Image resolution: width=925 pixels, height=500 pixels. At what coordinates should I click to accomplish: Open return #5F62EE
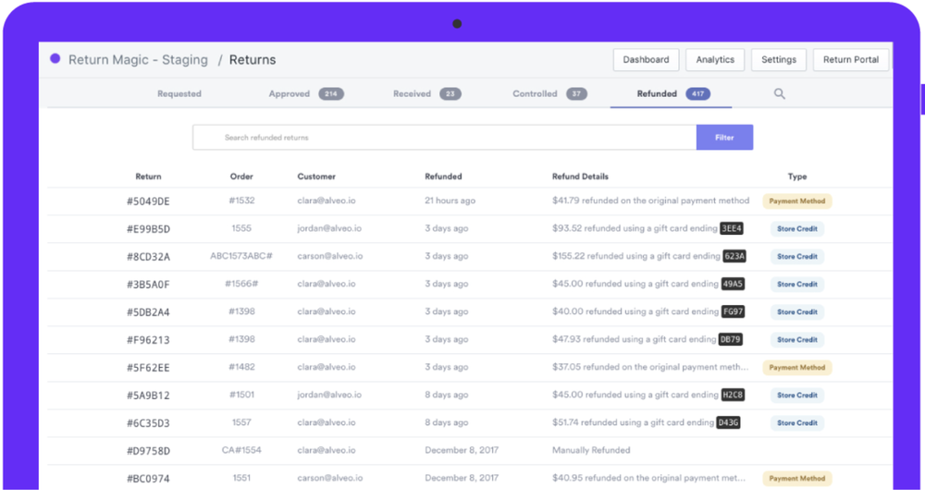[148, 367]
